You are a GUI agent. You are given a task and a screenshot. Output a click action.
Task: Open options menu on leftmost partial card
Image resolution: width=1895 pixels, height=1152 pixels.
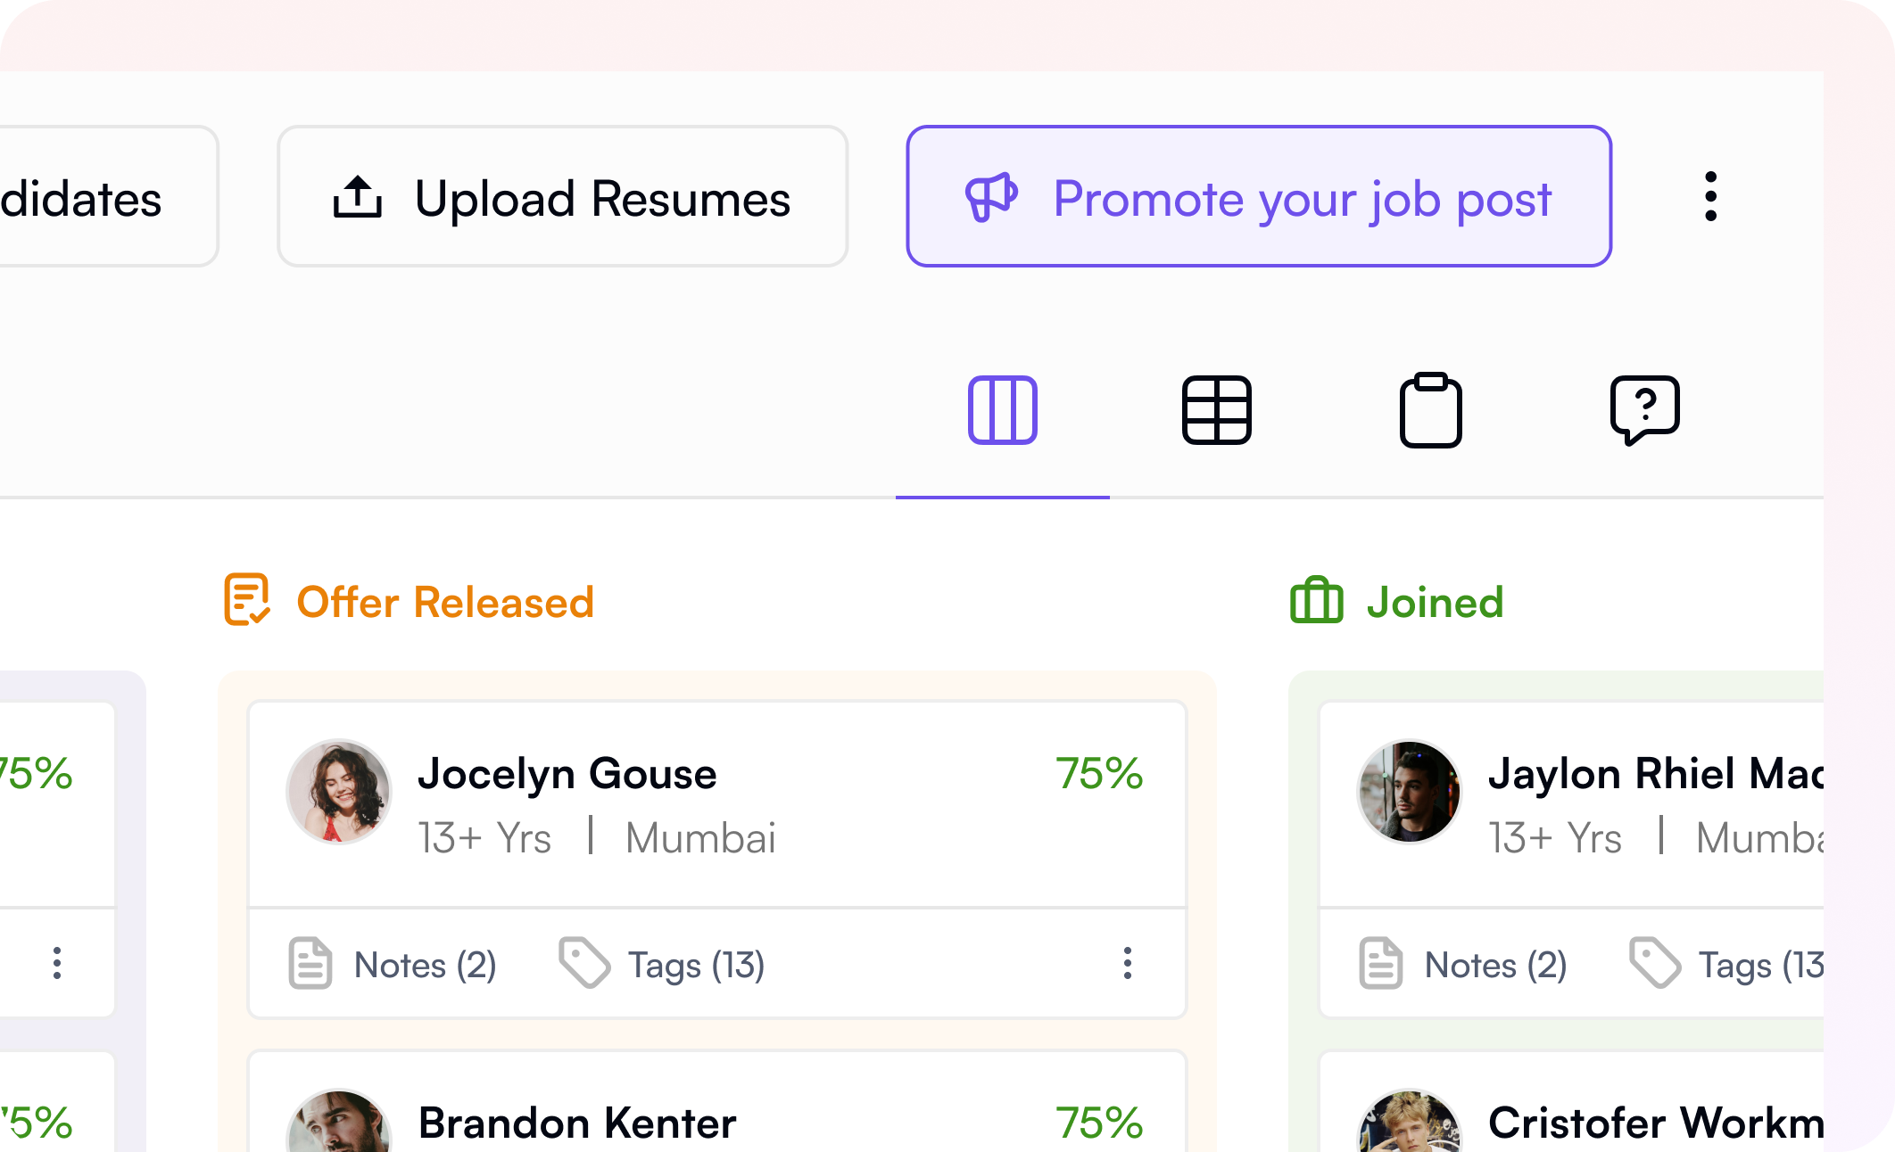[x=57, y=964]
